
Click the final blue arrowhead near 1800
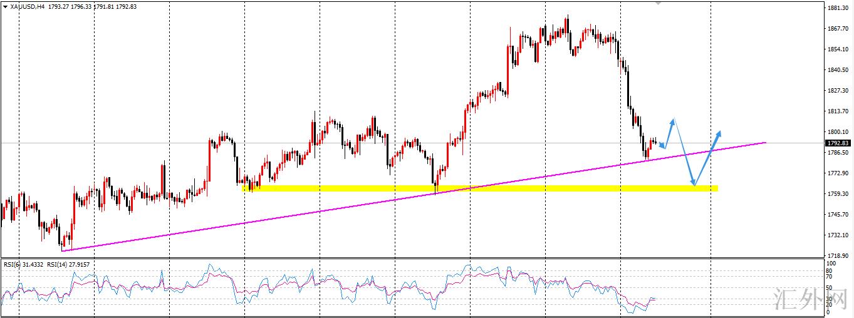pos(719,133)
